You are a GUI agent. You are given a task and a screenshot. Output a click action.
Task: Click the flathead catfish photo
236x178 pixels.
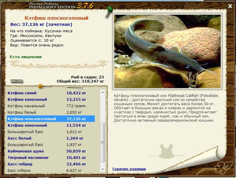pos(167,51)
